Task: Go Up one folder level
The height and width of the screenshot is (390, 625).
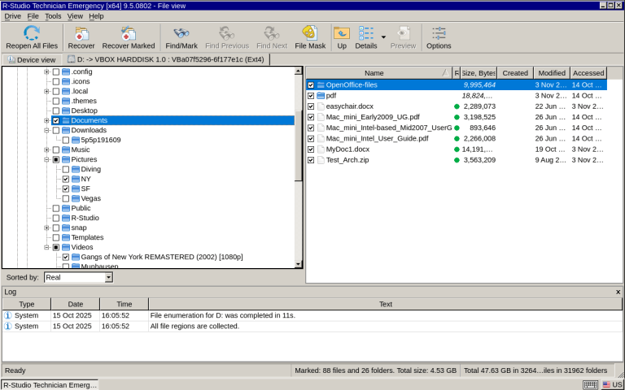Action: 342,33
